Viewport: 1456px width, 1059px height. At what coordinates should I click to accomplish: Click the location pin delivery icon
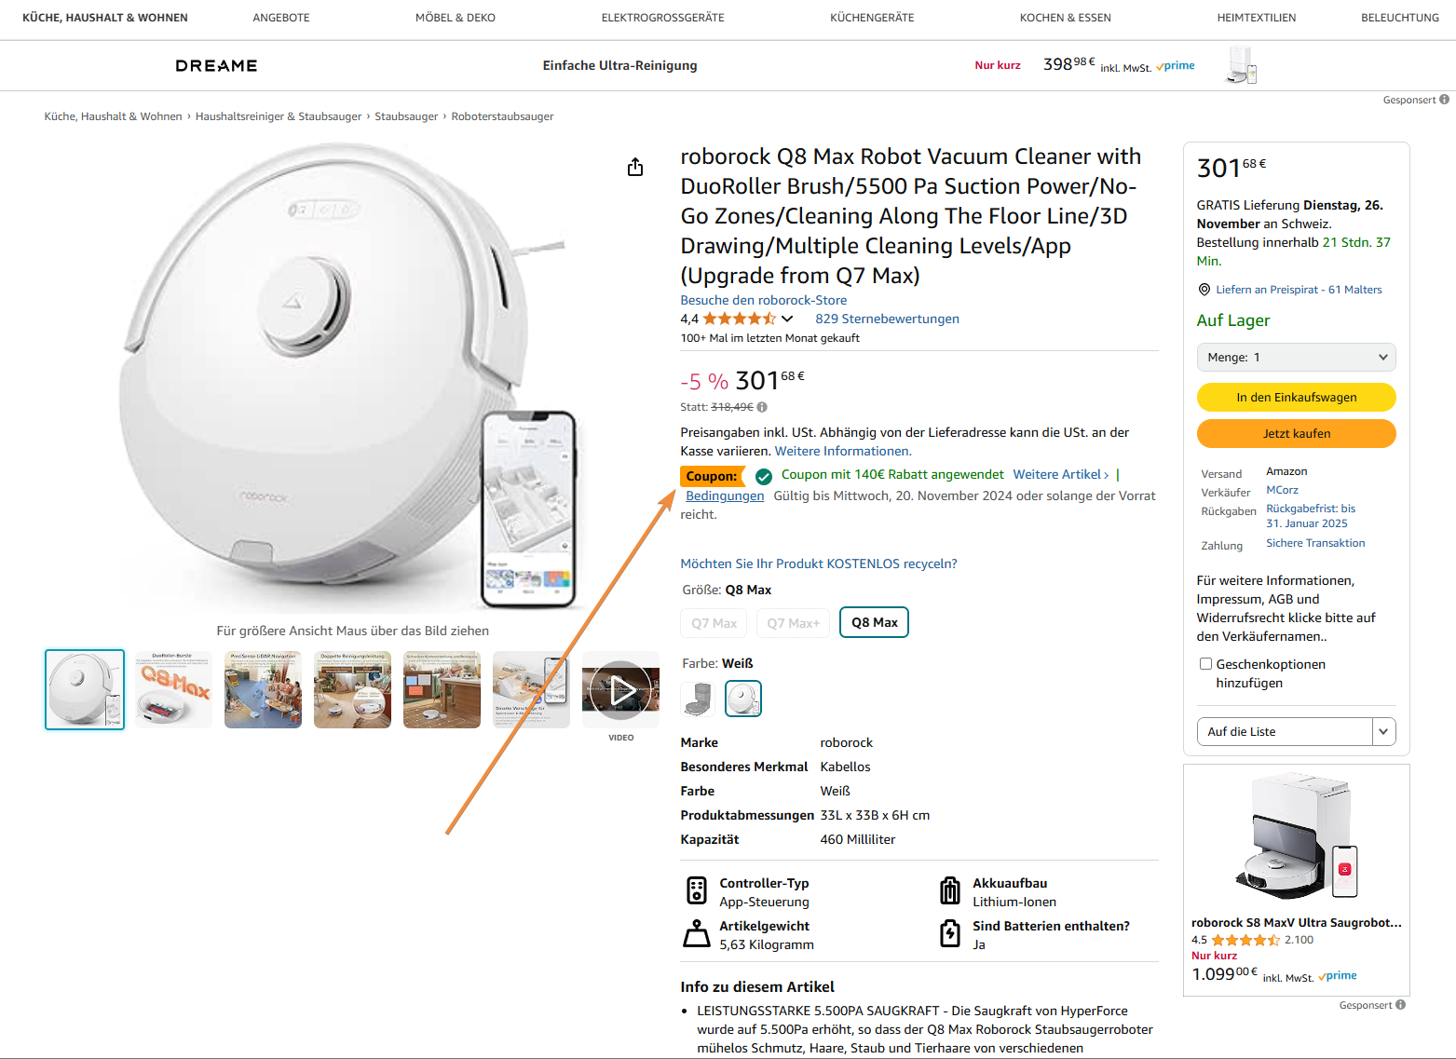(1204, 290)
